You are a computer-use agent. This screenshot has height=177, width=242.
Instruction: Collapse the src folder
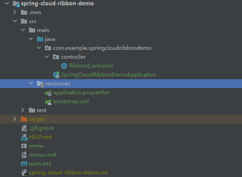(x=15, y=21)
